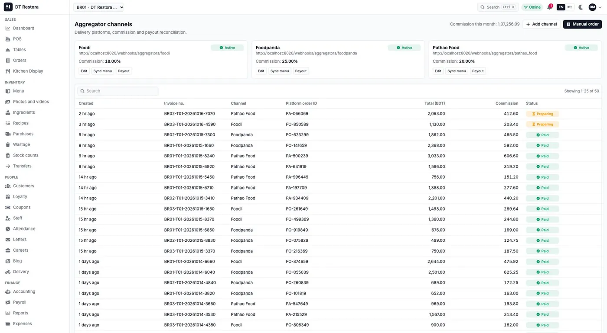The image size is (607, 333).
Task: Open the BR01 branch selector dropdown
Action: (x=99, y=7)
